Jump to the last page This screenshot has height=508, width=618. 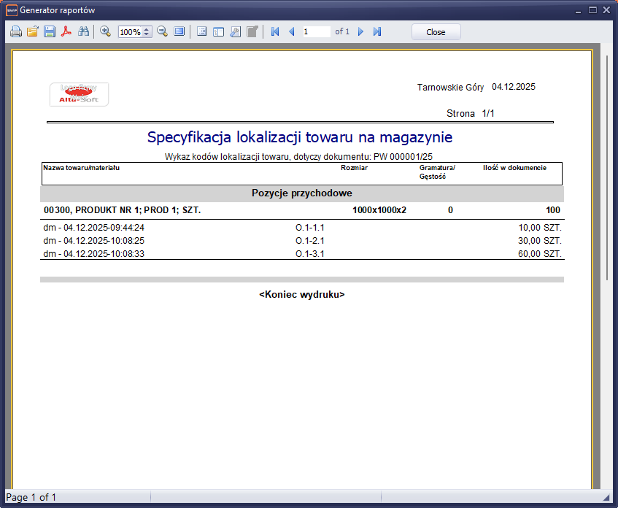tap(377, 32)
